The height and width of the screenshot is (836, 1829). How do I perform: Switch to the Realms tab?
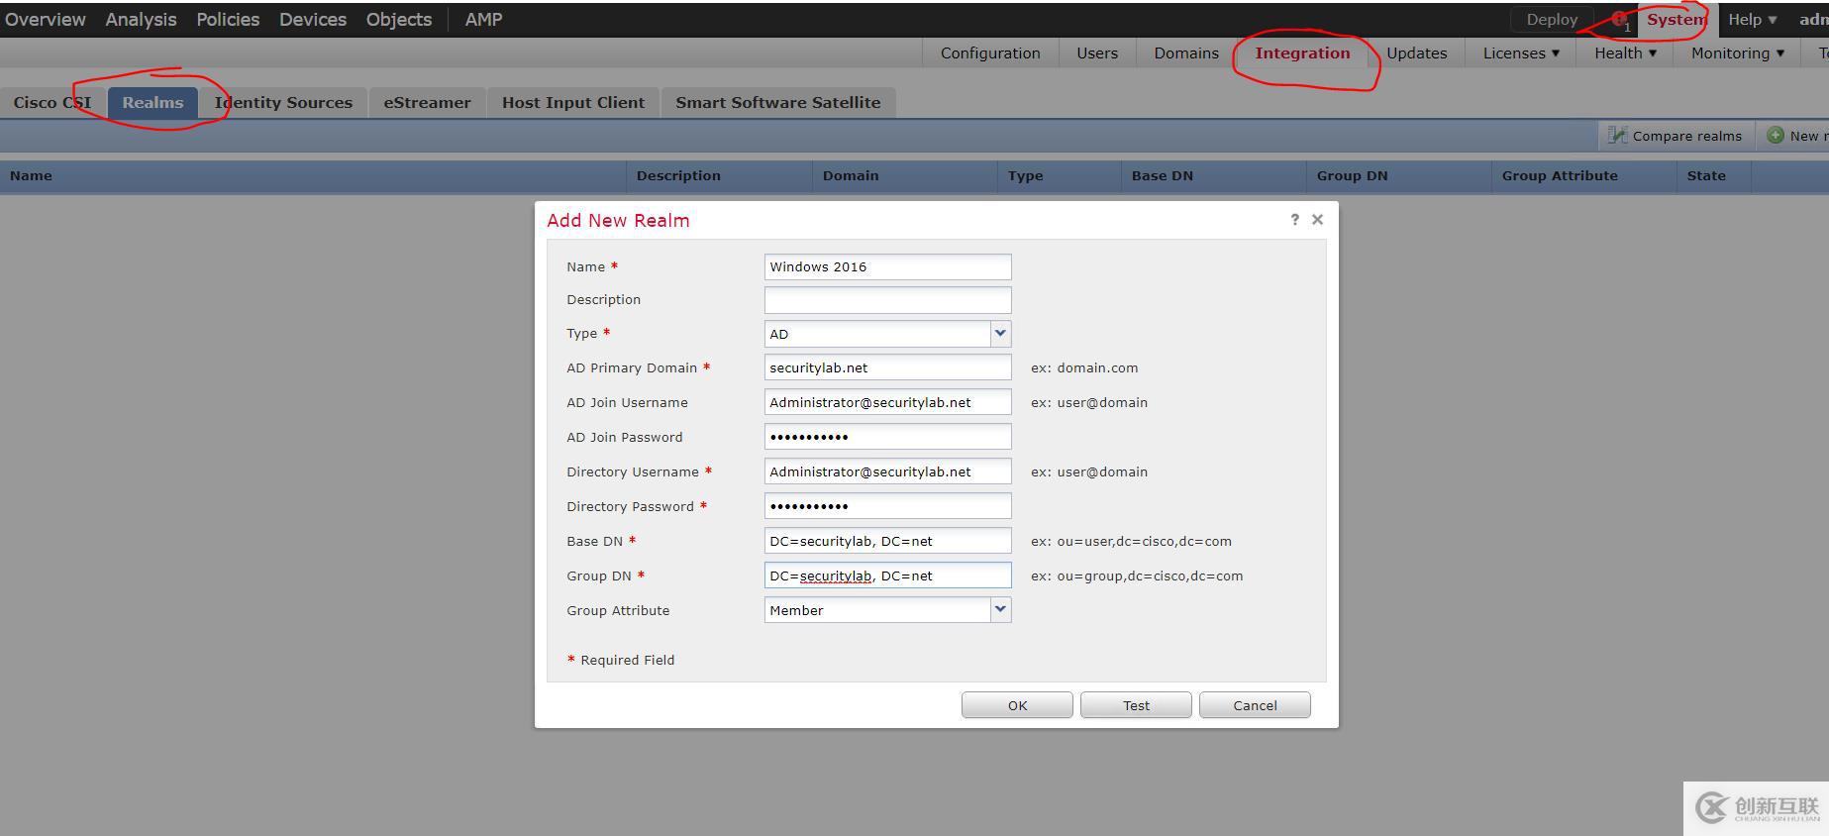click(152, 102)
